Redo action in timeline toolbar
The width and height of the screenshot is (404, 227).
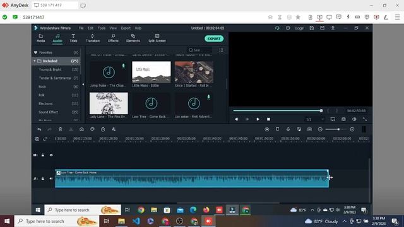pyautogui.click(x=49, y=129)
